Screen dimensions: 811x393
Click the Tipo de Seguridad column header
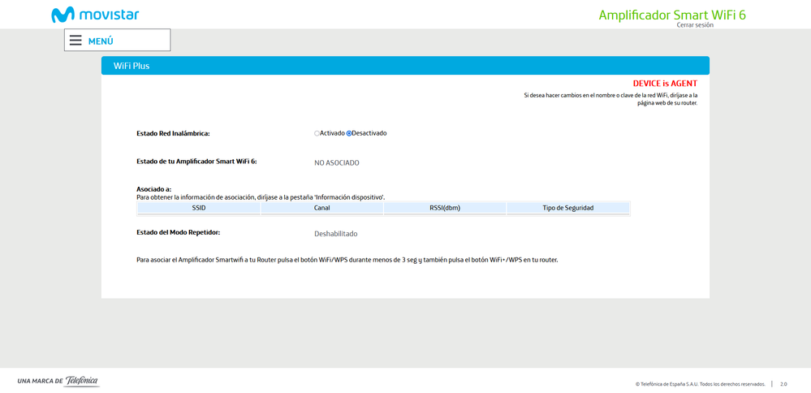click(x=567, y=208)
